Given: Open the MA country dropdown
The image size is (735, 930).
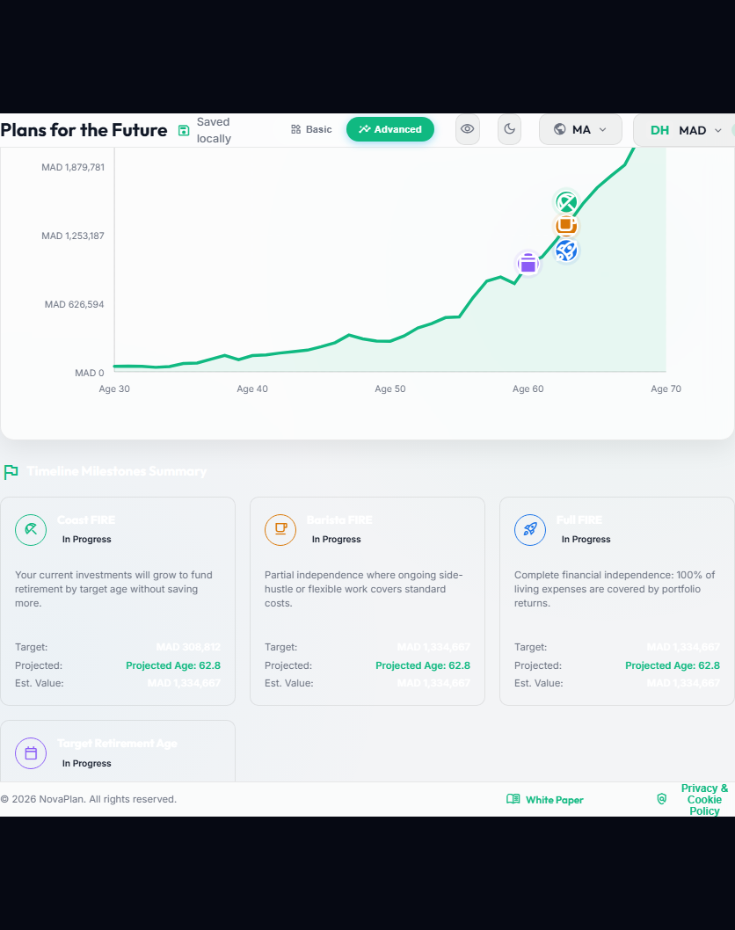Looking at the screenshot, I should point(580,129).
